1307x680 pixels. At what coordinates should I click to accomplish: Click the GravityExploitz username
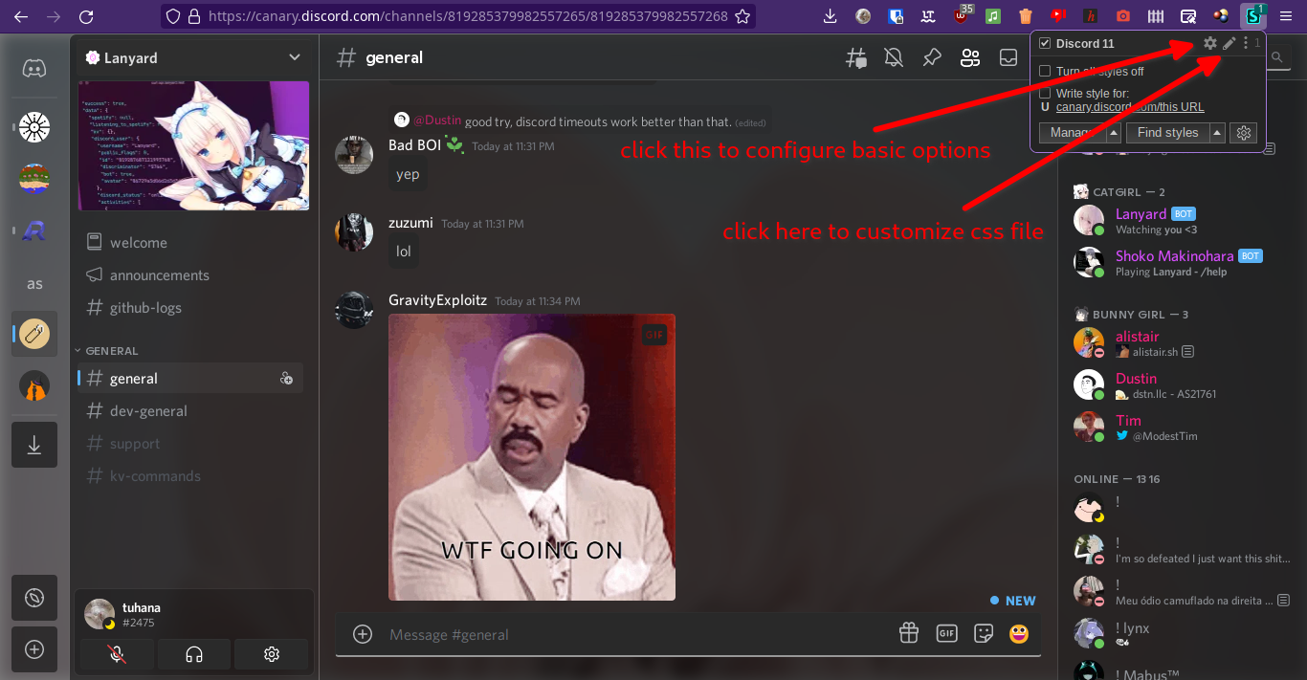pyautogui.click(x=437, y=300)
